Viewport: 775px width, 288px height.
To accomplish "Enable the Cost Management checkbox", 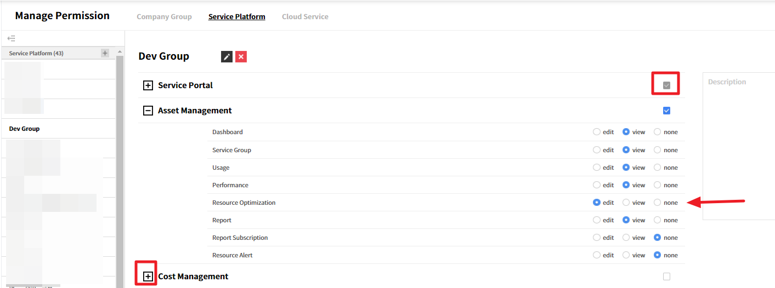I will [666, 277].
